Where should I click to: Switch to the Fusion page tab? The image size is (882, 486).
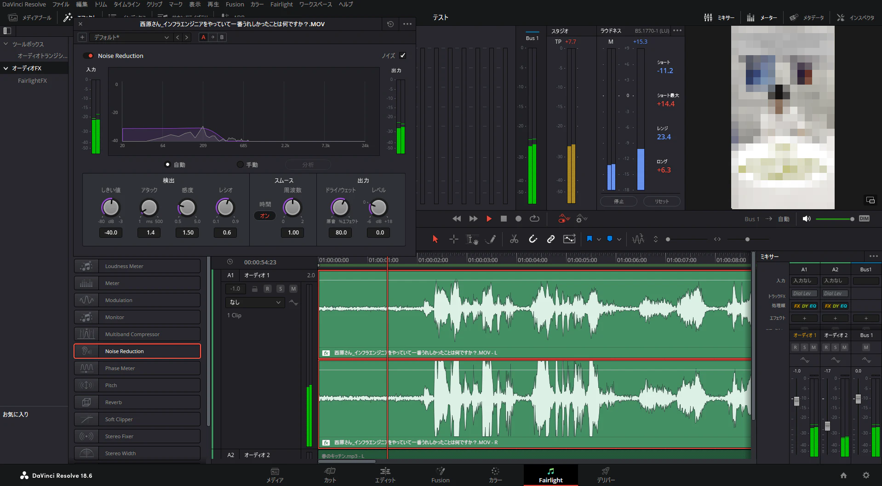tap(440, 475)
